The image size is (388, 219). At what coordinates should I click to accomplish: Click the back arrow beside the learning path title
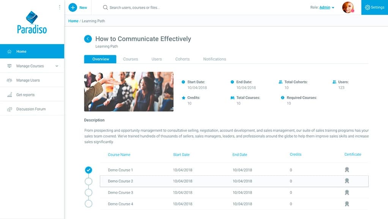click(x=88, y=39)
